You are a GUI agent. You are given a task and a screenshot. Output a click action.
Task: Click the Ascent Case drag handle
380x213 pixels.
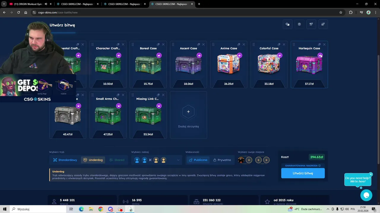tap(173, 44)
